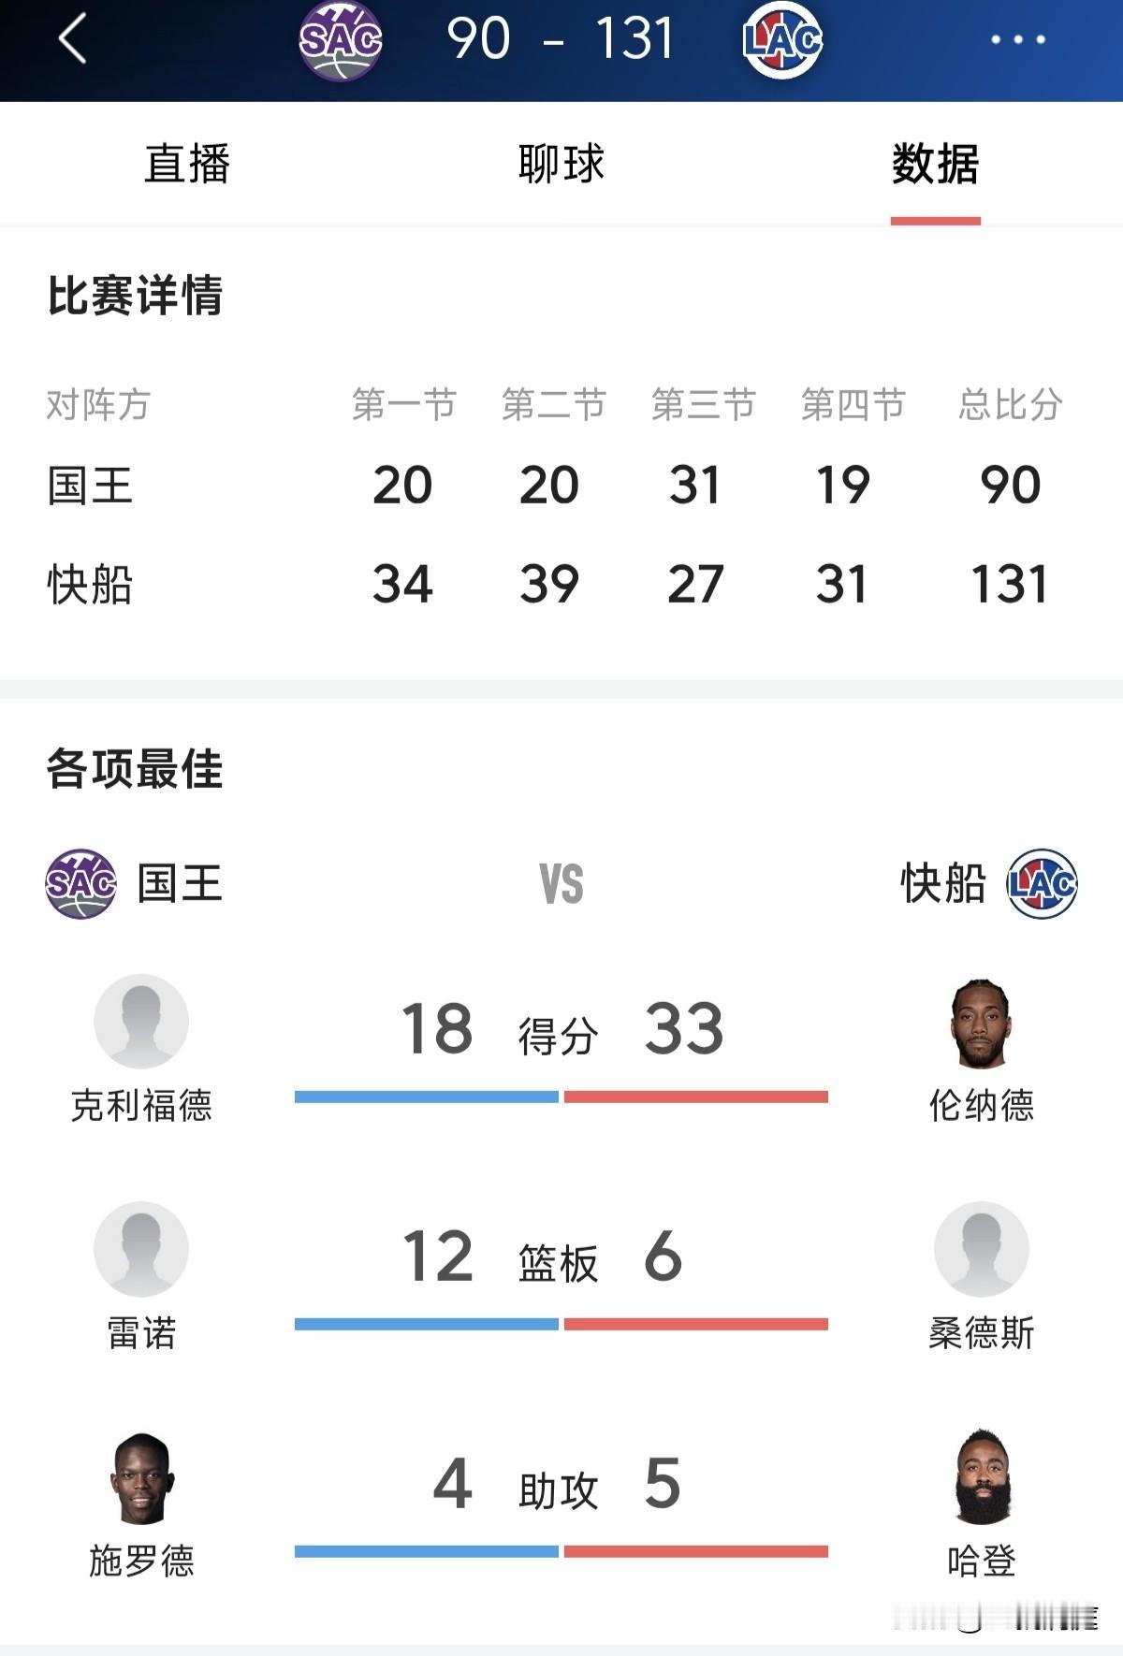Tap the SAC logo next to 国王 in 各项最佳

click(82, 882)
